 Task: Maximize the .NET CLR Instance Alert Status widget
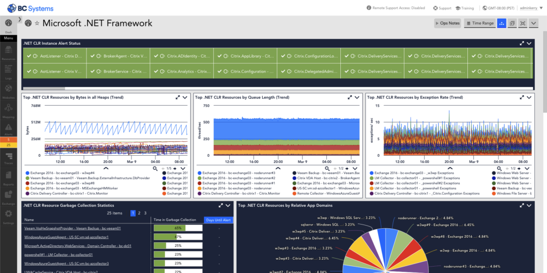point(522,44)
